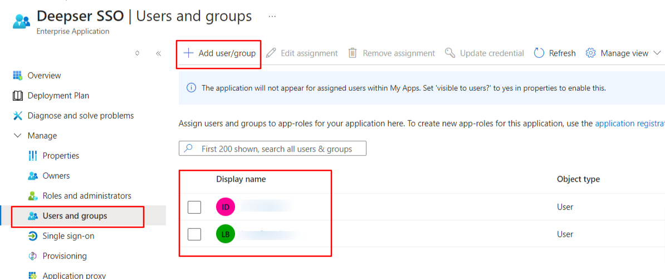Click the Properties bars icon
This screenshot has width=665, height=279.
click(x=33, y=155)
